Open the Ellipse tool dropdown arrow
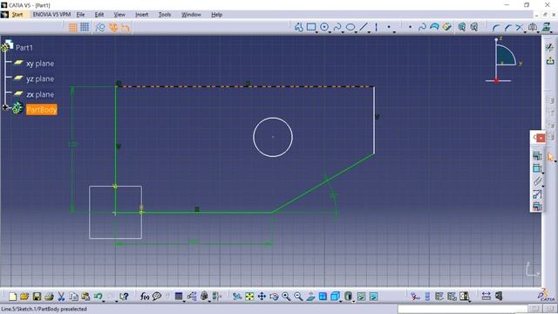 pyautogui.click(x=356, y=32)
